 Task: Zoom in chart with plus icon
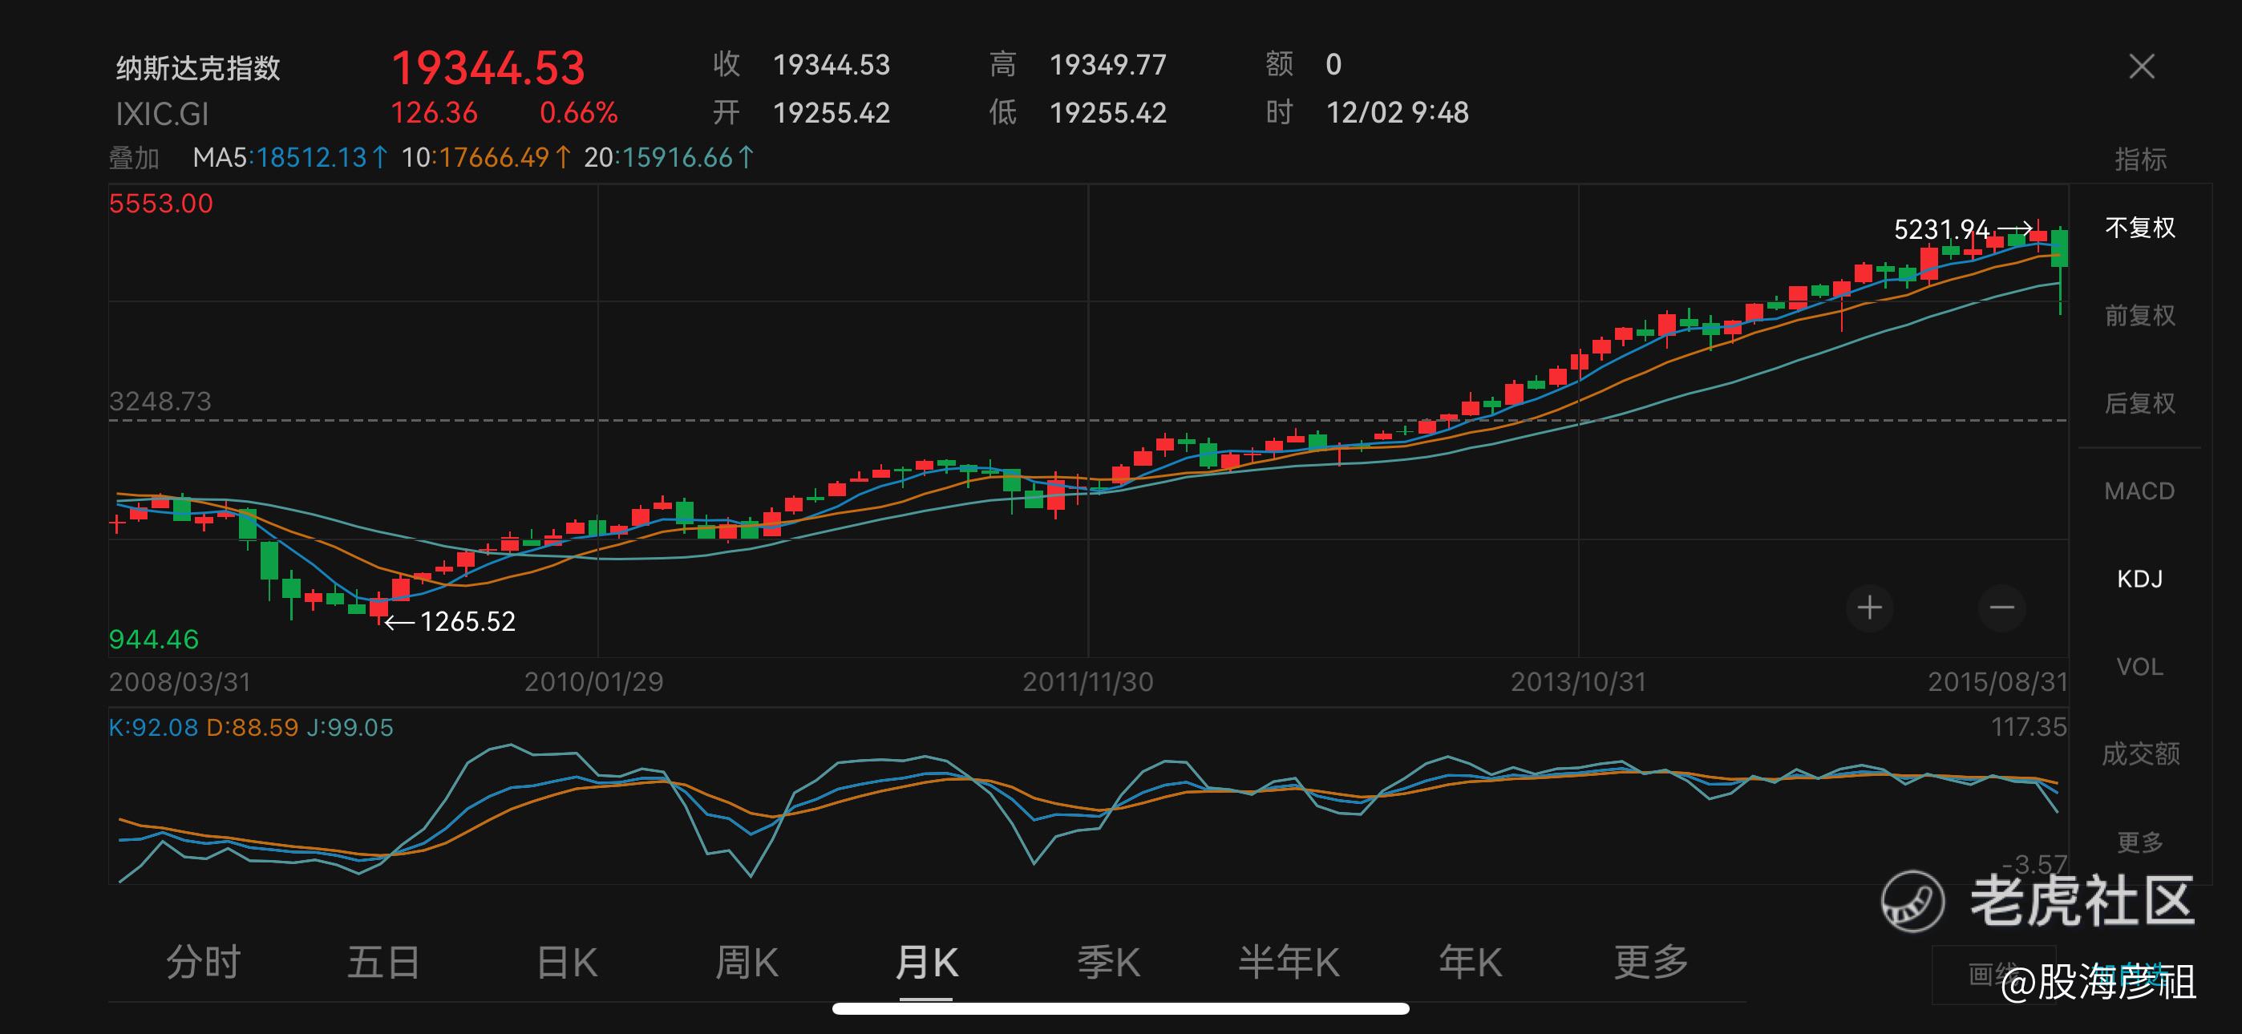(1869, 608)
